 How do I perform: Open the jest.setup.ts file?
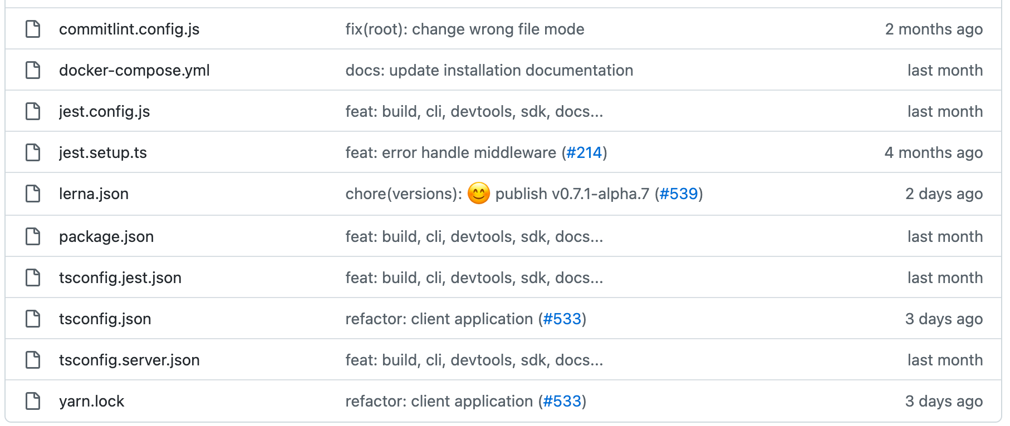click(103, 152)
